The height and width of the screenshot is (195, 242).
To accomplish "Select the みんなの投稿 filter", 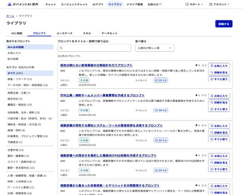I will point(30,47).
